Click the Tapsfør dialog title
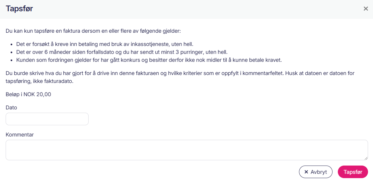Viewport: 373px width, 191px height. 19,9
